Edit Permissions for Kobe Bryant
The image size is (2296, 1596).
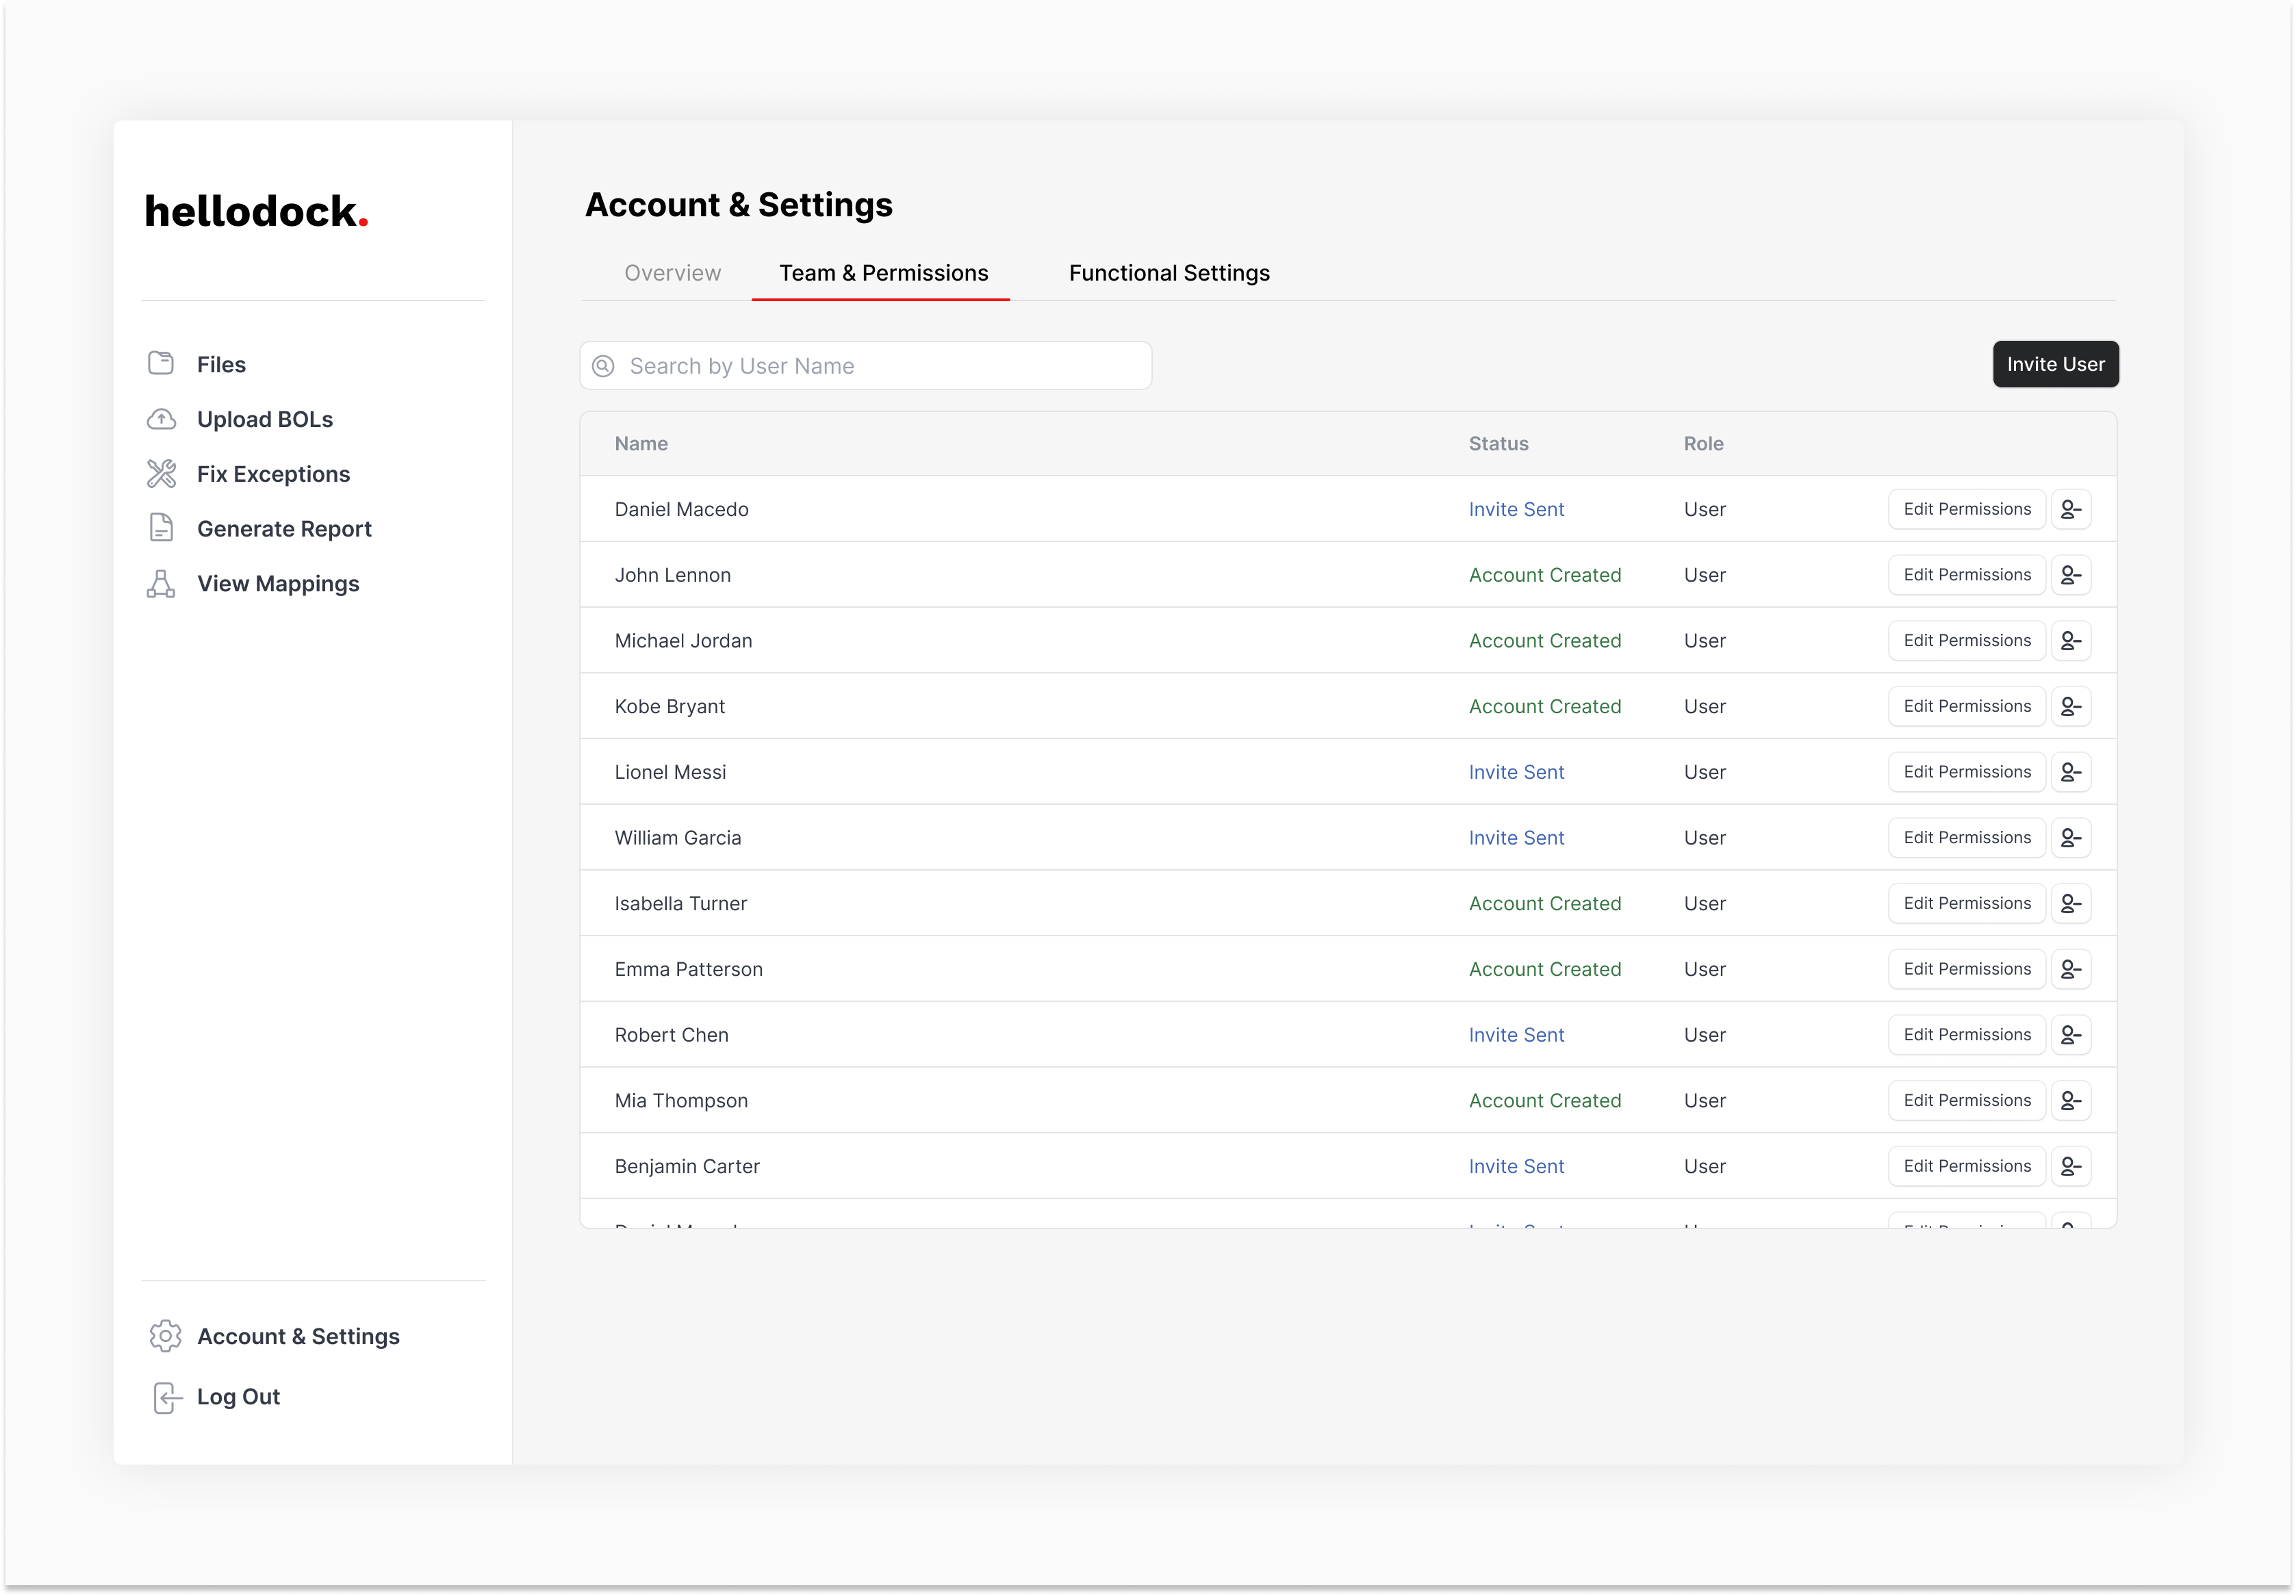click(1966, 706)
